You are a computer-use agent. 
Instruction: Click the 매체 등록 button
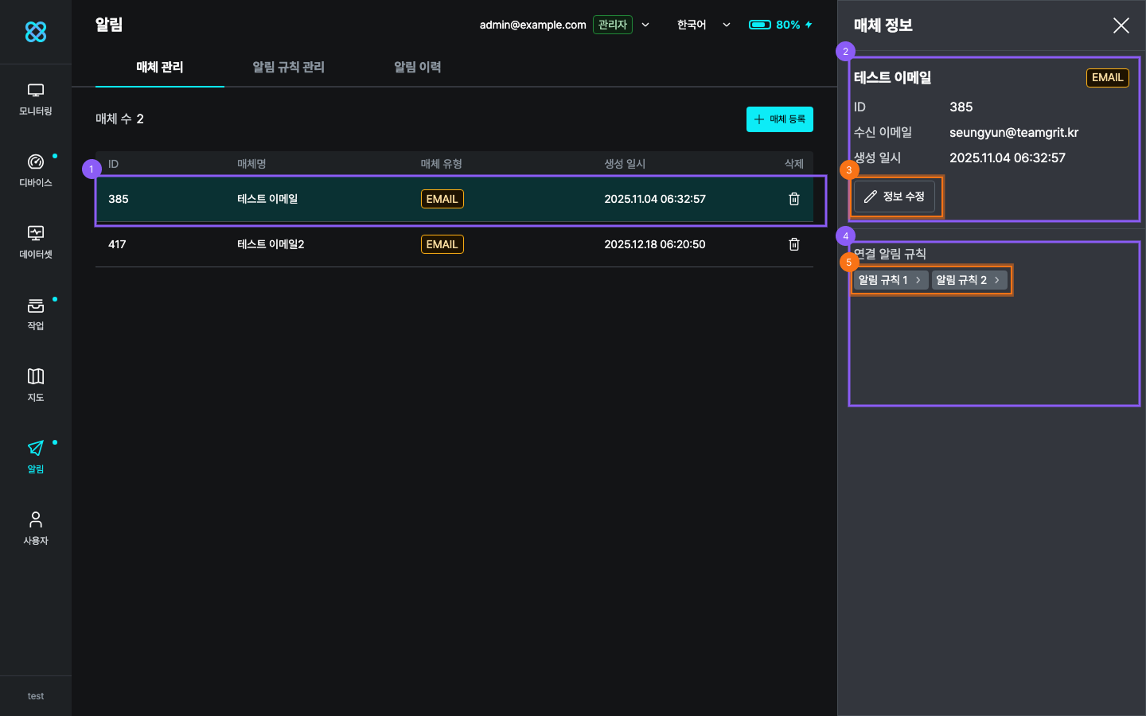(779, 119)
